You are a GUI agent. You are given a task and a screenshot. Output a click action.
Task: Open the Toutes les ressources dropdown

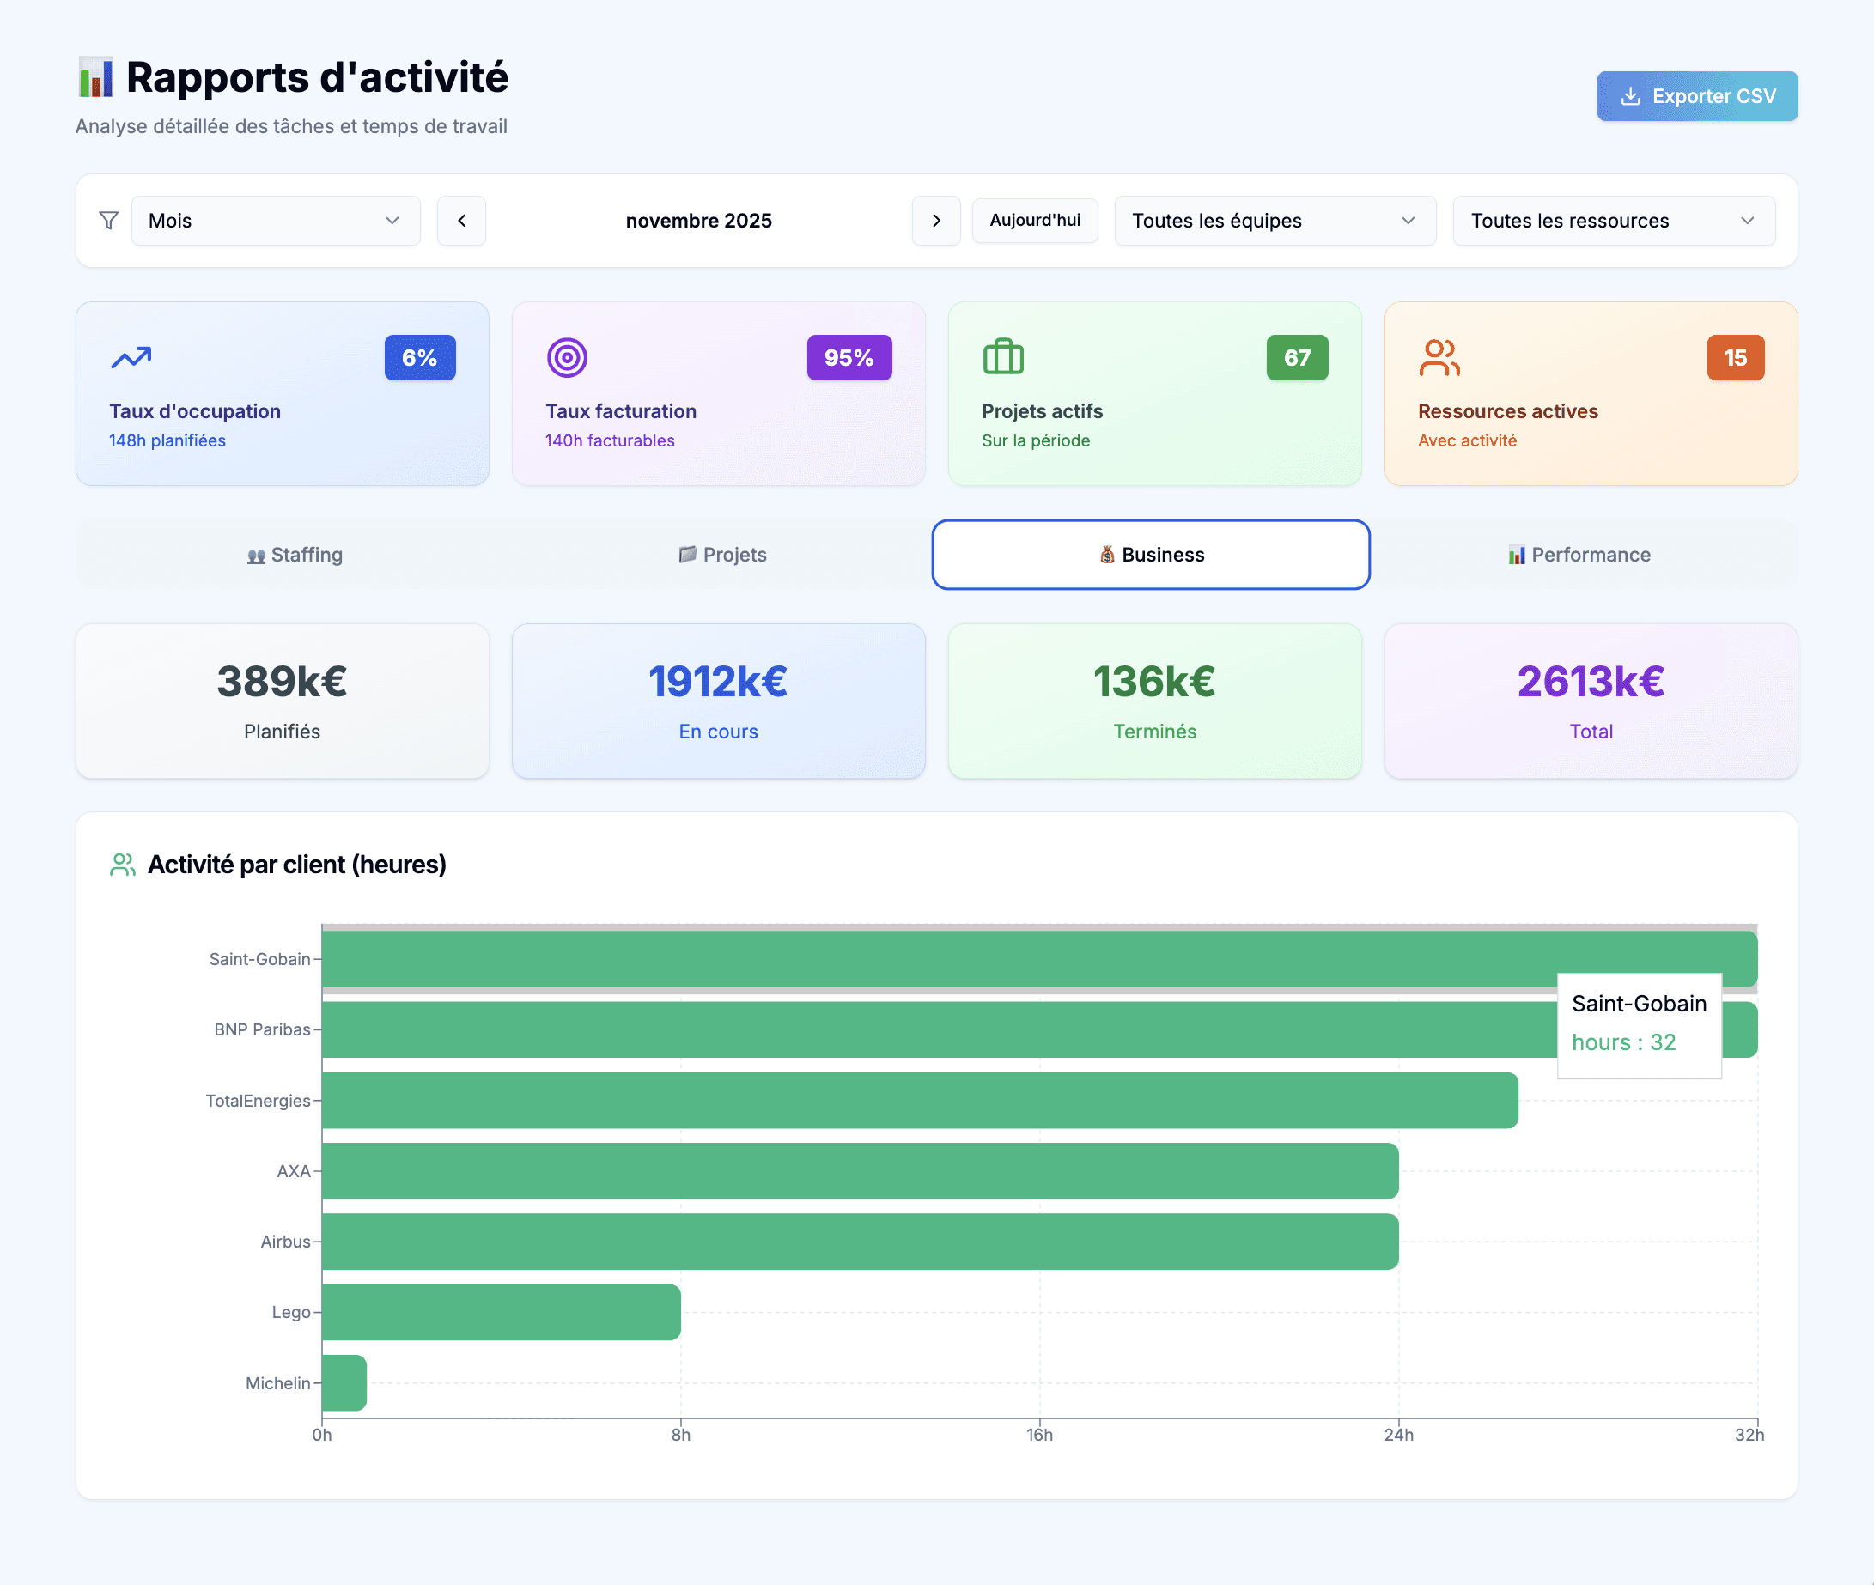click(x=1614, y=220)
